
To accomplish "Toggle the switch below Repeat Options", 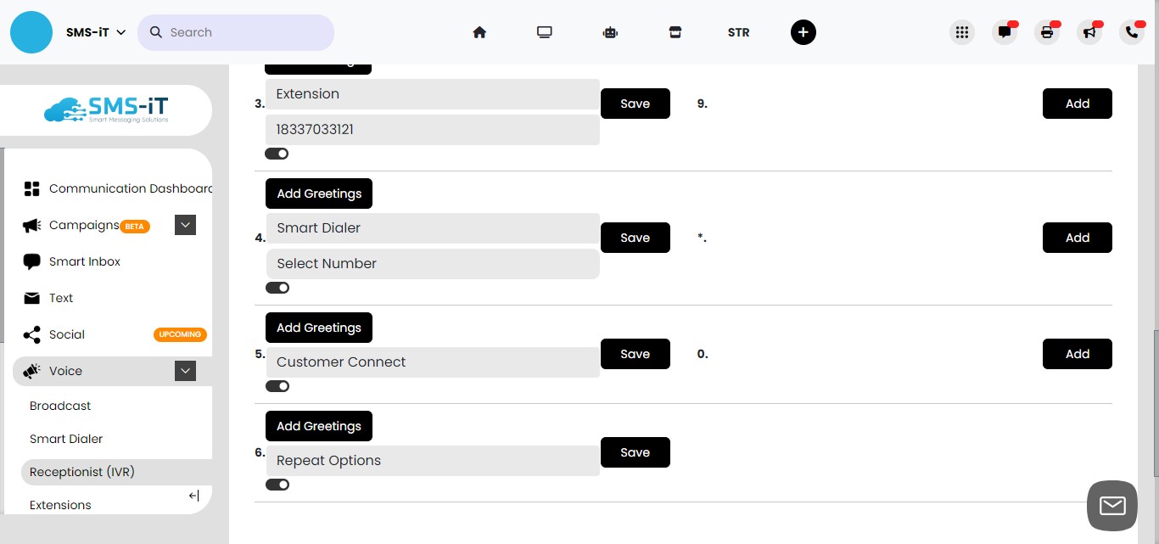I will (277, 485).
